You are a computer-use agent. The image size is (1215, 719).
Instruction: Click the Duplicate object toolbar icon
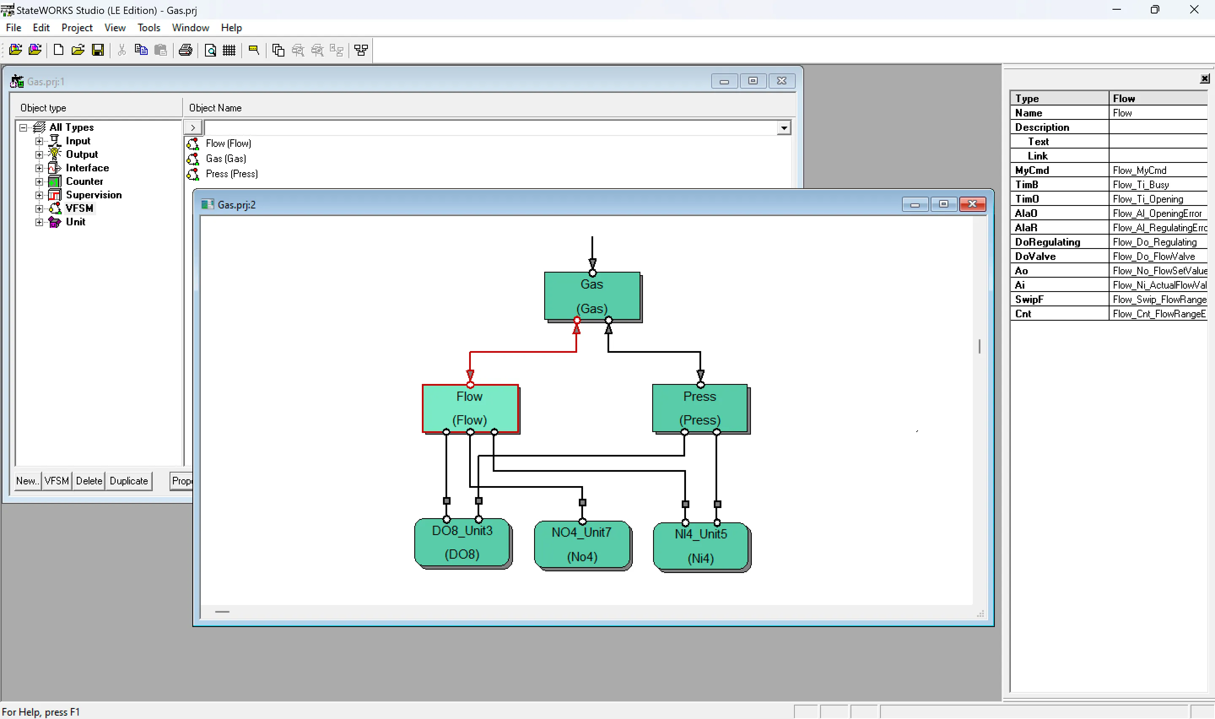pyautogui.click(x=278, y=50)
